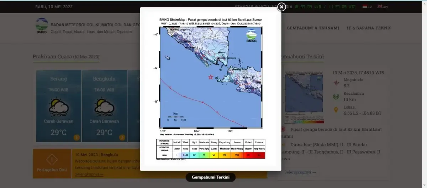Click the depth value 10 km
The image size is (427, 188).
[x=349, y=99]
